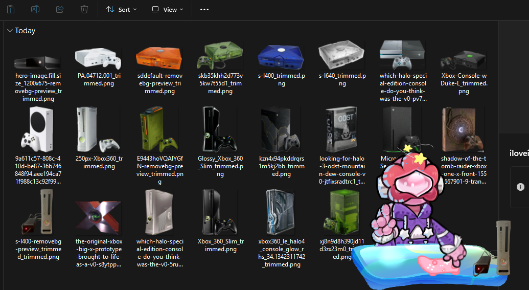Image resolution: width=529 pixels, height=290 pixels.
Task: Click the Share icon in toolbar
Action: click(x=60, y=9)
